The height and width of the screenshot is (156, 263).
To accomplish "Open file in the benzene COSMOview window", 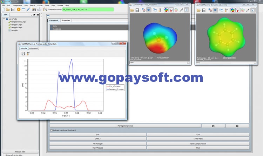I will tap(199, 10).
